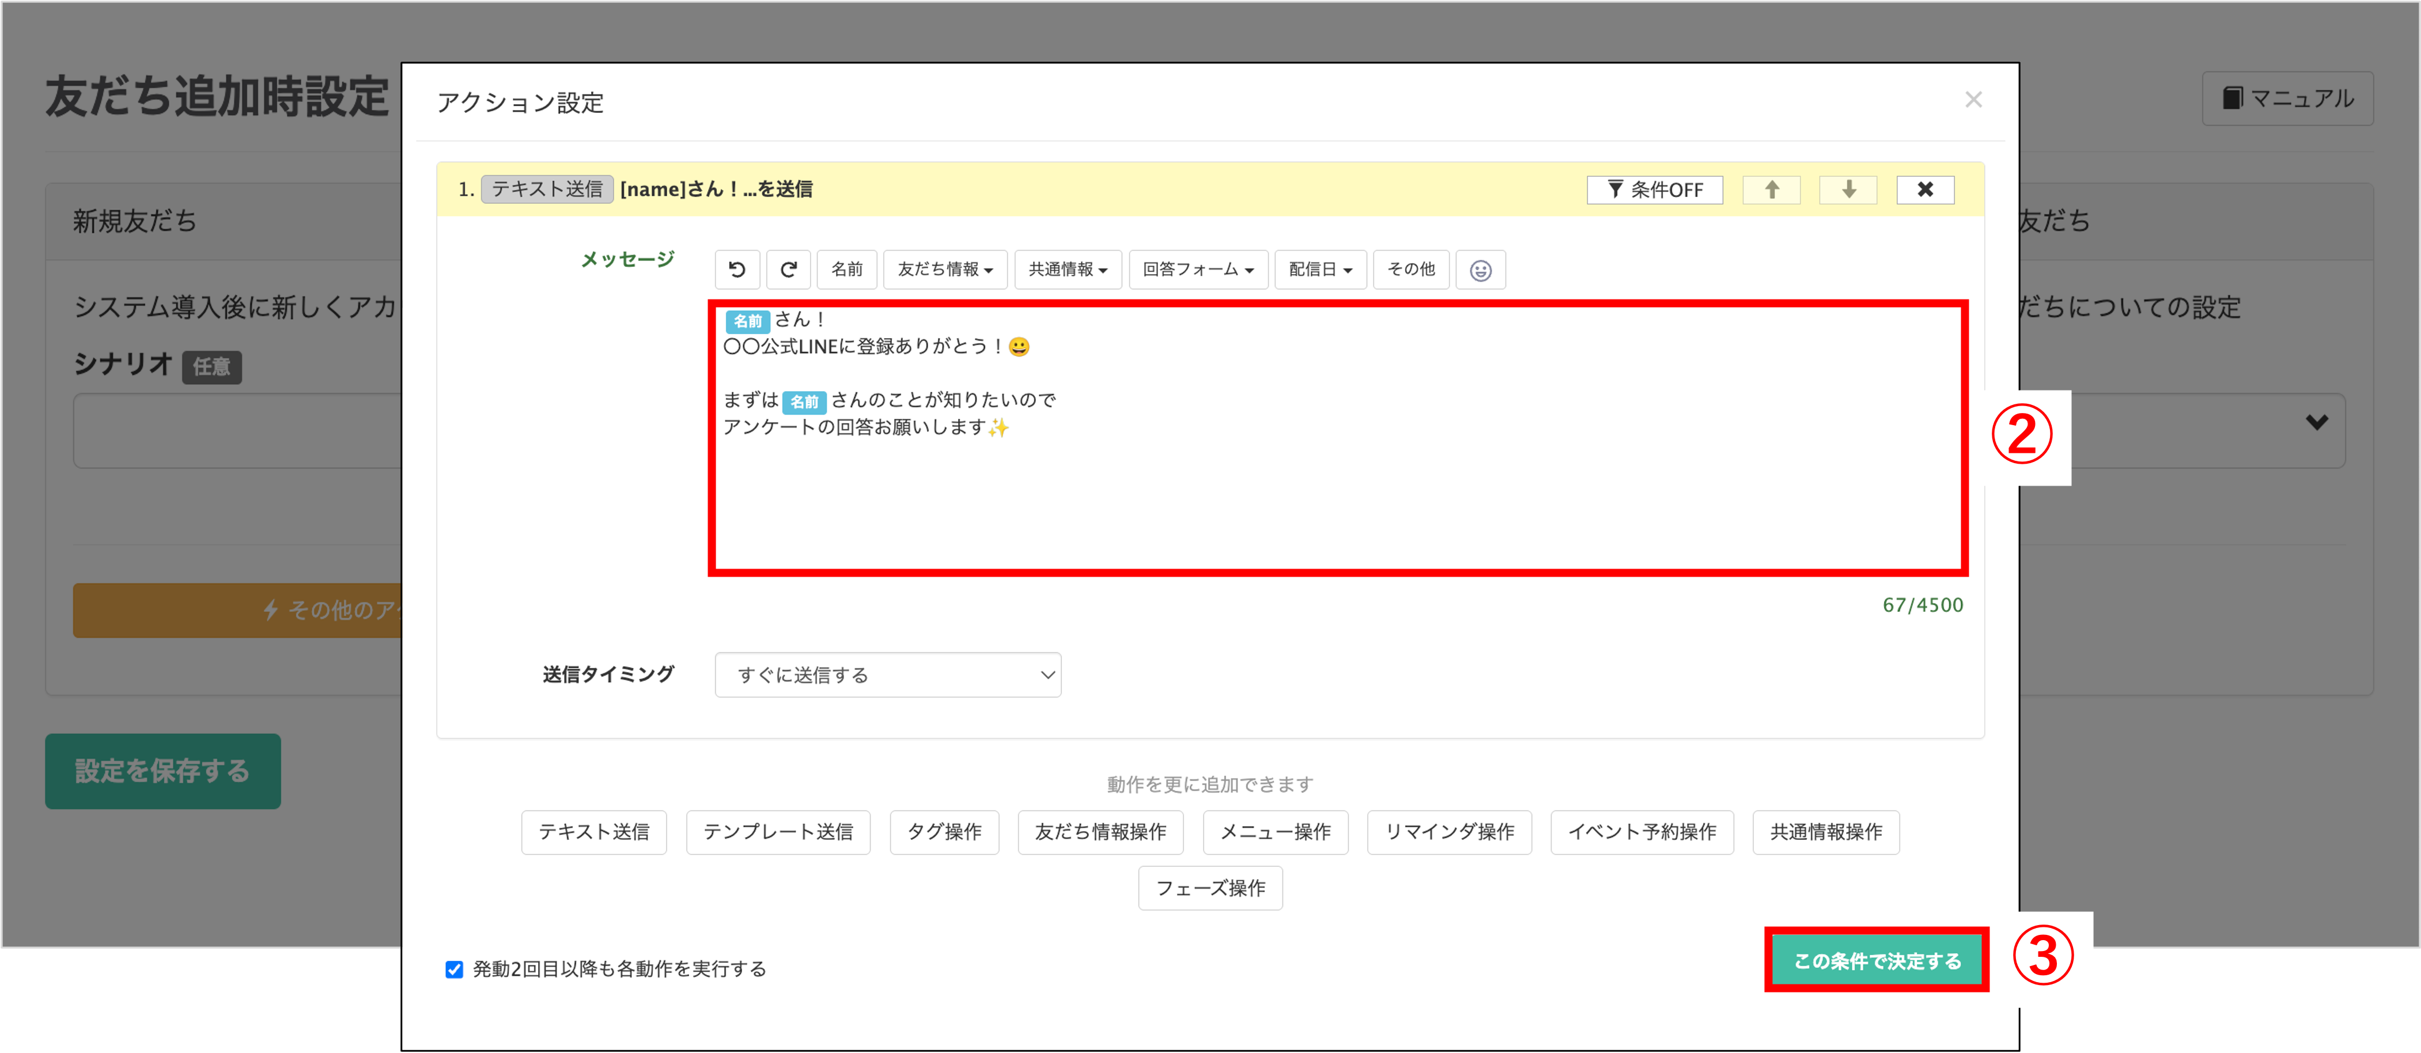Move action down with the down arrow
The image size is (2421, 1053).
coord(1849,190)
